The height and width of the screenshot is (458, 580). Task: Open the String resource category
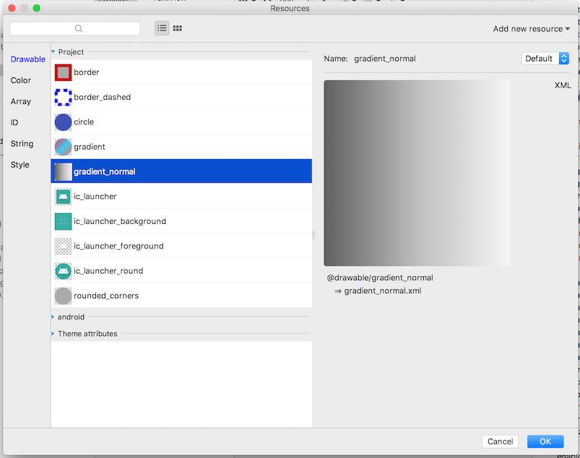pyautogui.click(x=22, y=144)
